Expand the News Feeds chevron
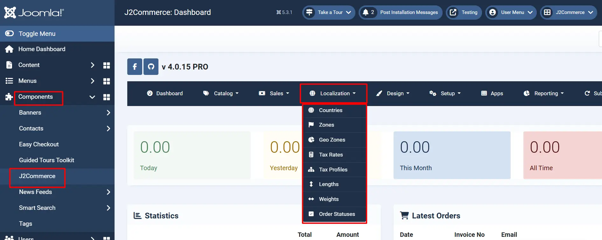This screenshot has height=240, width=602. tap(108, 192)
